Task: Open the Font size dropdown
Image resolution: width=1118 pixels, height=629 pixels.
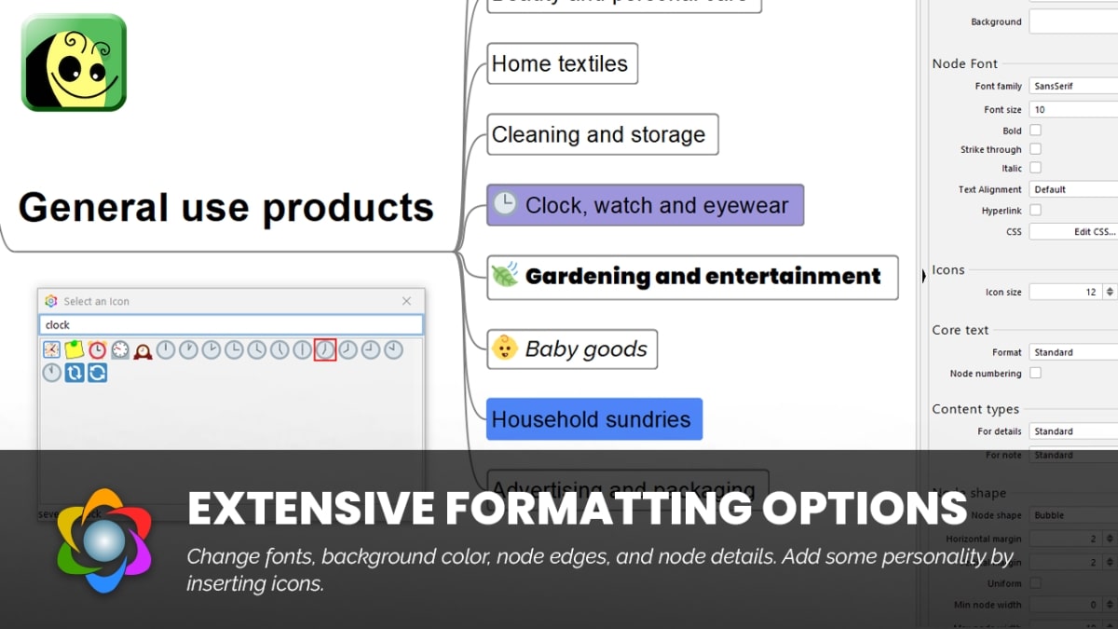Action: 1073,109
